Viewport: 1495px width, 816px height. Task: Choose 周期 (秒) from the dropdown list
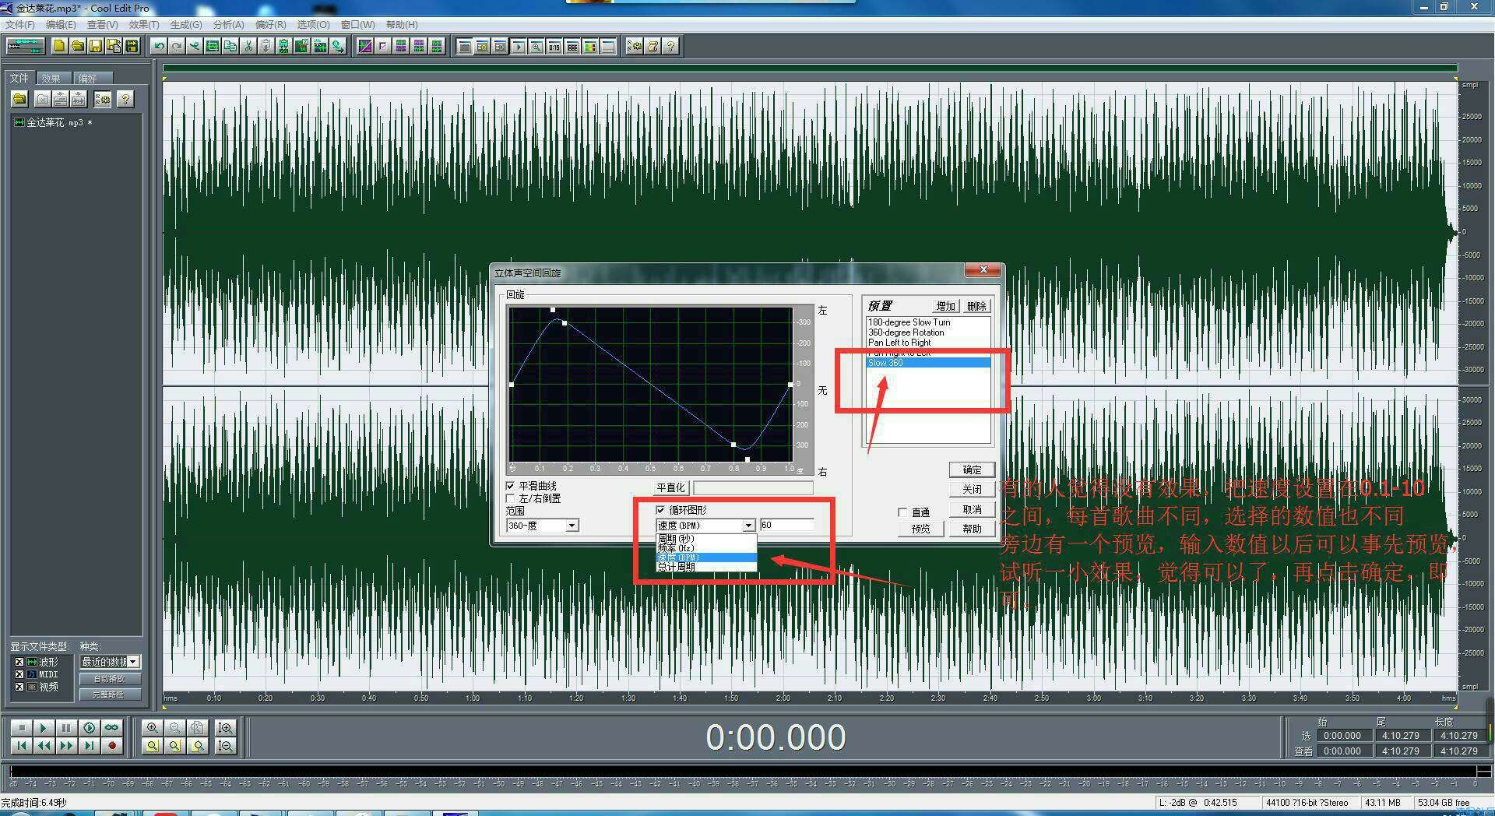click(706, 539)
